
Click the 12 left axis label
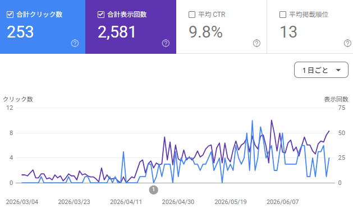pos(10,108)
